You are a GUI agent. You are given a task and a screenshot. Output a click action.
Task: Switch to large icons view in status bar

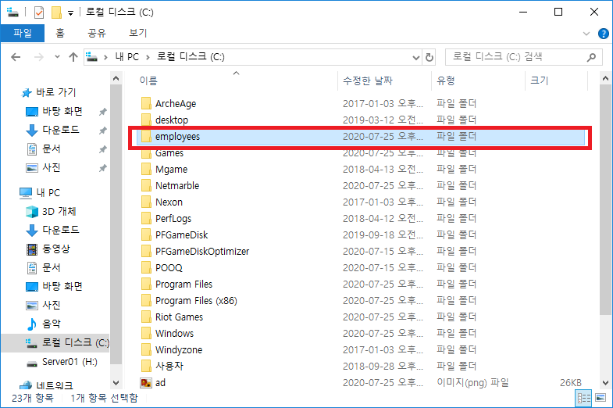pos(600,398)
